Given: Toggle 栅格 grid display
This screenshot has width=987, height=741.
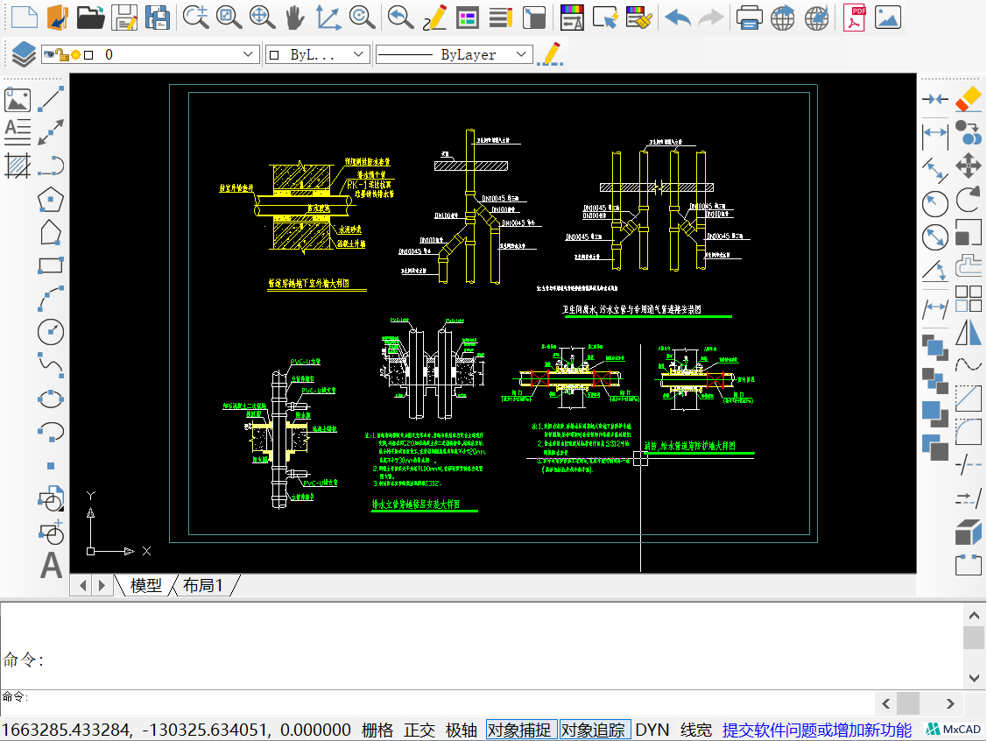Looking at the screenshot, I should (377, 730).
